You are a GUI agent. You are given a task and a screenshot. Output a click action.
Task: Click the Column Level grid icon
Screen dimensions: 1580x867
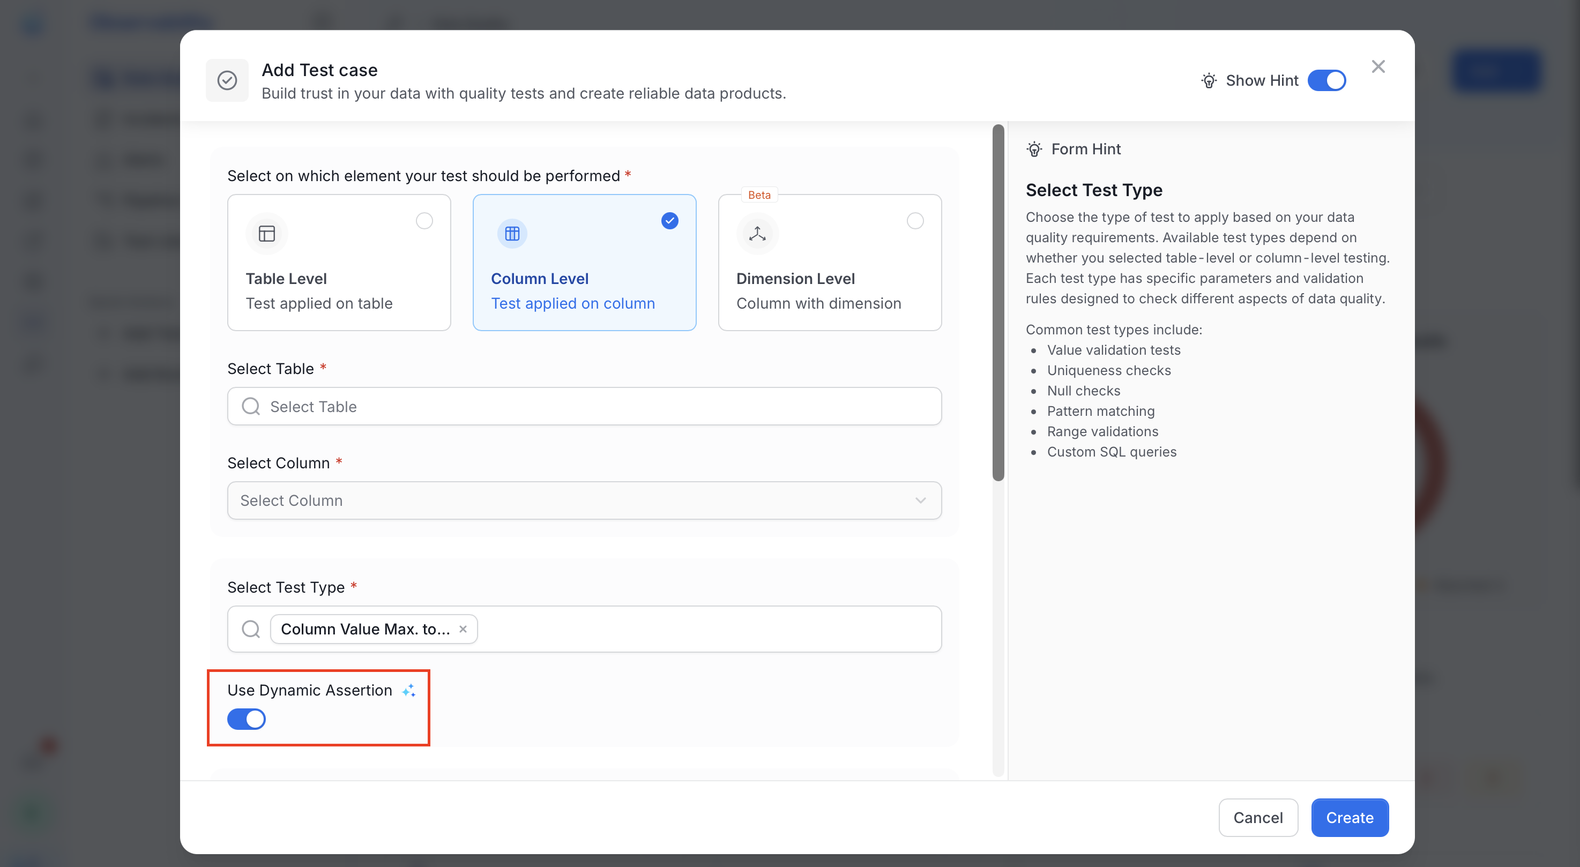click(512, 234)
